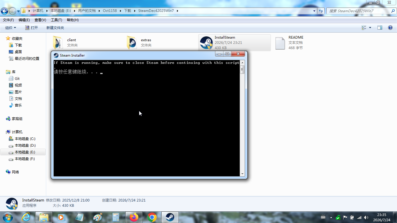
Task: Launch Internet Explorer from taskbar
Action: click(x=26, y=217)
